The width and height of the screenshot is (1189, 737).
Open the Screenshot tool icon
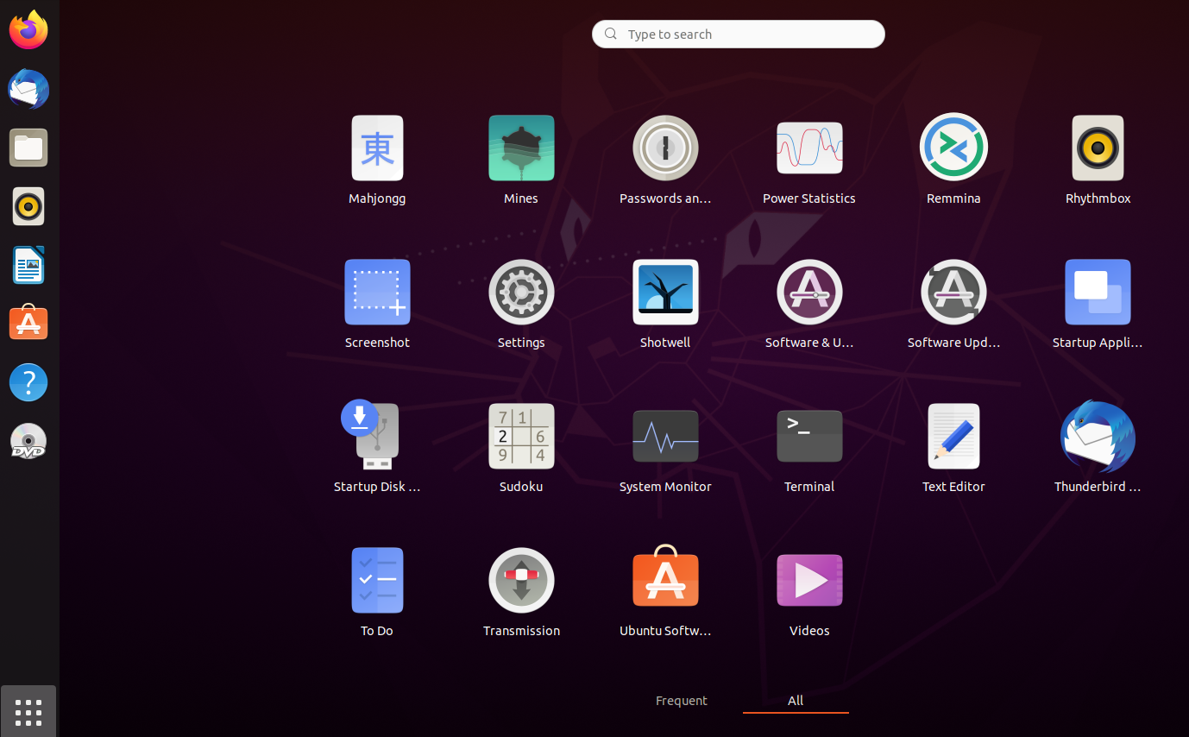(x=377, y=292)
